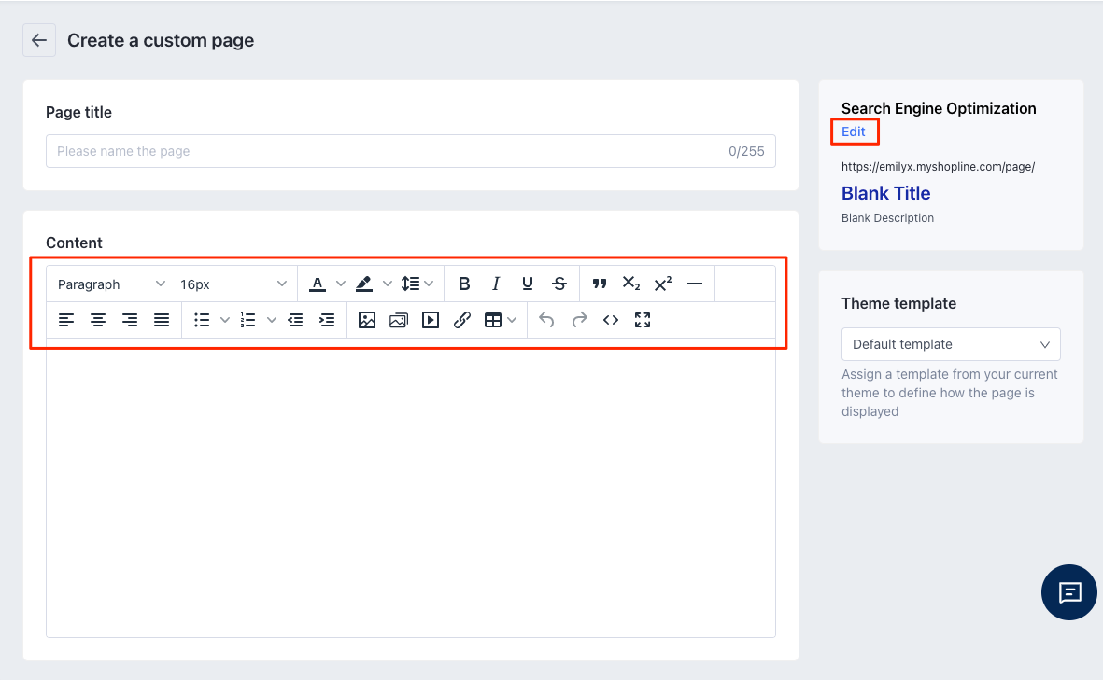Viewport: 1103px width, 680px height.
Task: Toggle superscript formatting
Action: (x=663, y=284)
